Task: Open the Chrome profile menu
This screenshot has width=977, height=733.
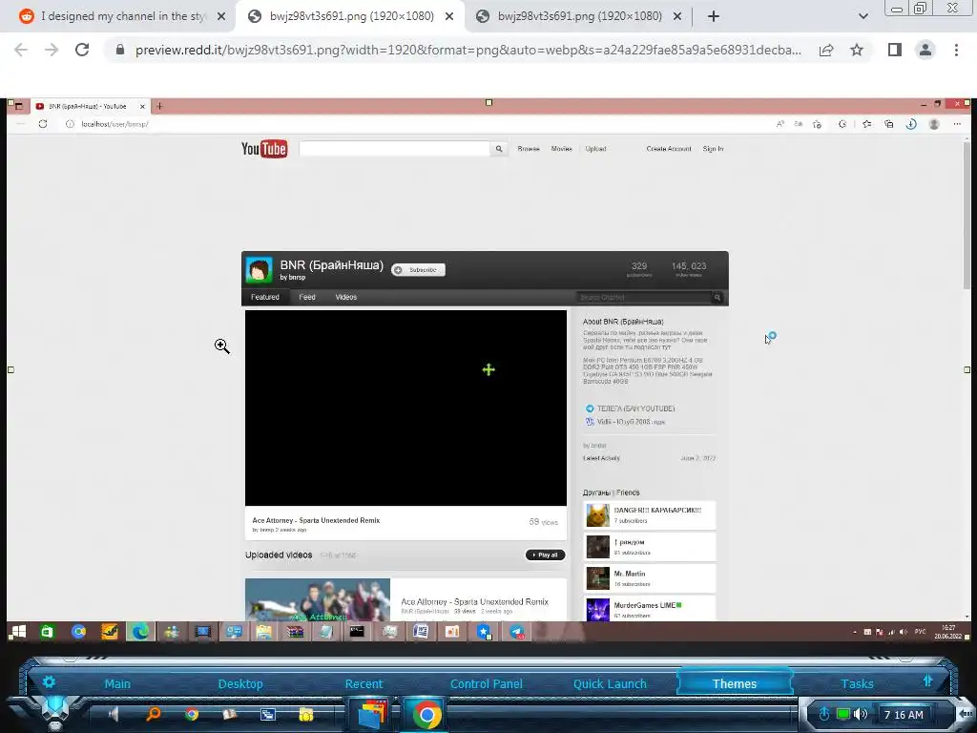Action: coord(925,50)
